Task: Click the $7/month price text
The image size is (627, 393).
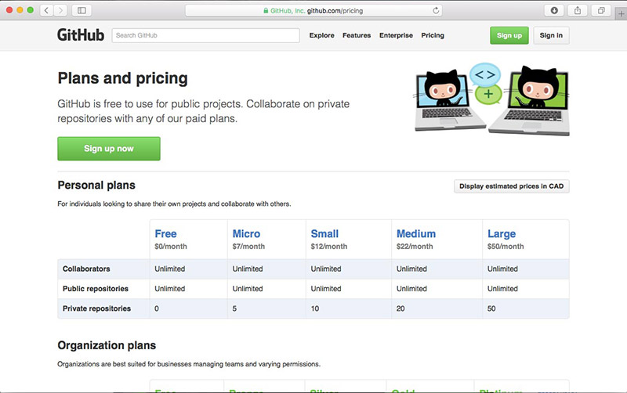Action: coord(248,247)
